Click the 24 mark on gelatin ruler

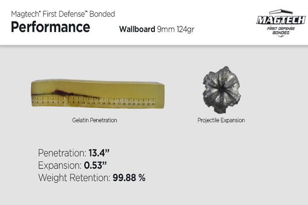tap(153, 104)
